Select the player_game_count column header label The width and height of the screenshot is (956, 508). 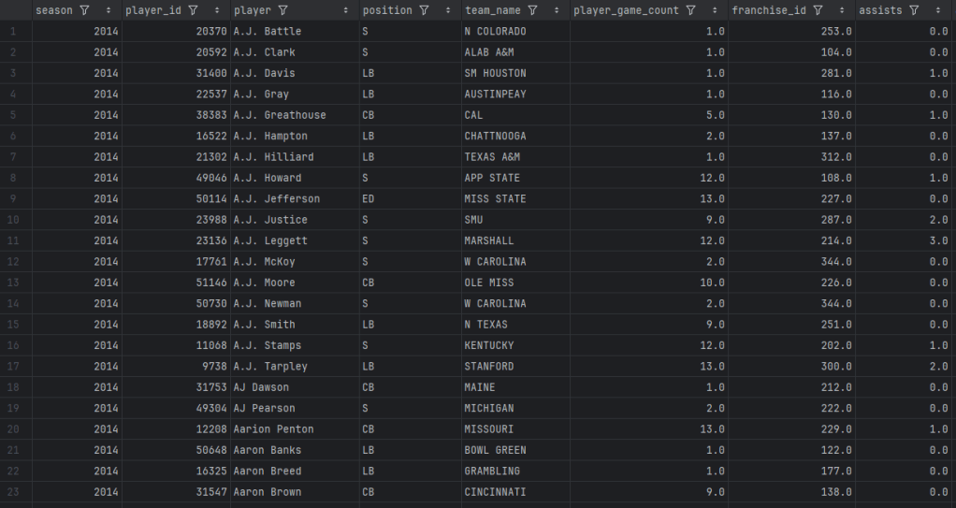[x=626, y=10]
